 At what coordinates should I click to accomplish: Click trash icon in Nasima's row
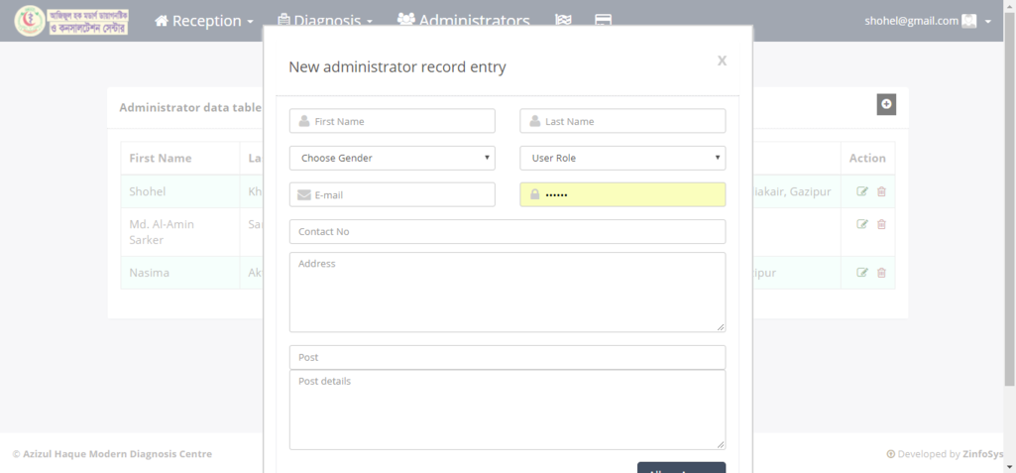coord(881,273)
